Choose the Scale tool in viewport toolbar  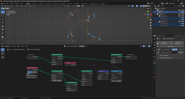[x=3, y=26]
